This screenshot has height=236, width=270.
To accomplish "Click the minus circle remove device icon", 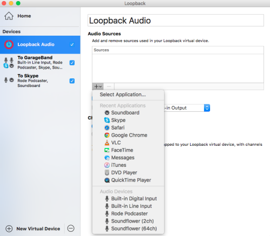I will (71, 228).
